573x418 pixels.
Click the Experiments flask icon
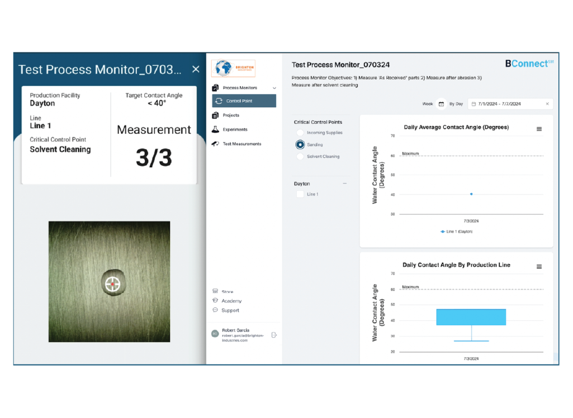coord(215,129)
